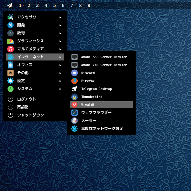
Task: Expand the グラフィックス submenu arrow
Action: click(x=60, y=41)
